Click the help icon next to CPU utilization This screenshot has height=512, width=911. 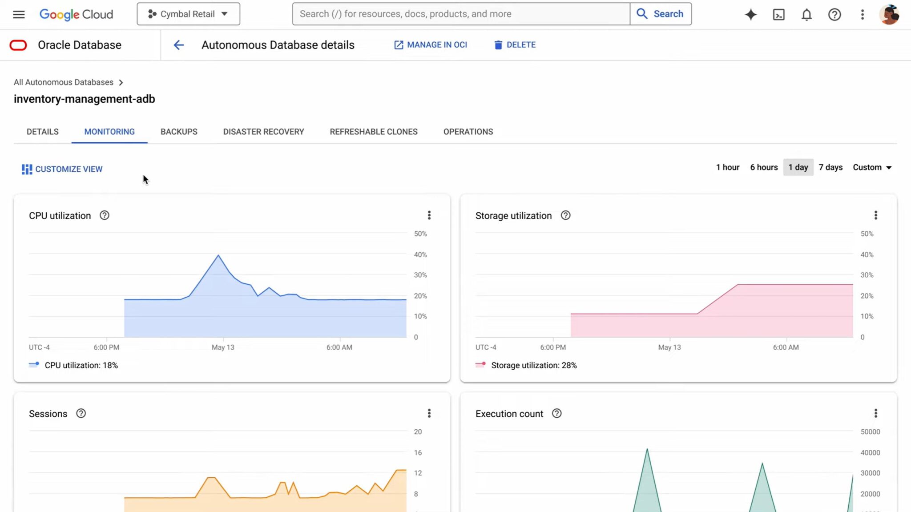(104, 215)
